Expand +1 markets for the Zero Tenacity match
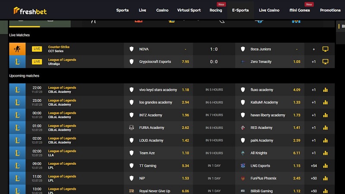345x194 pixels. point(314,62)
